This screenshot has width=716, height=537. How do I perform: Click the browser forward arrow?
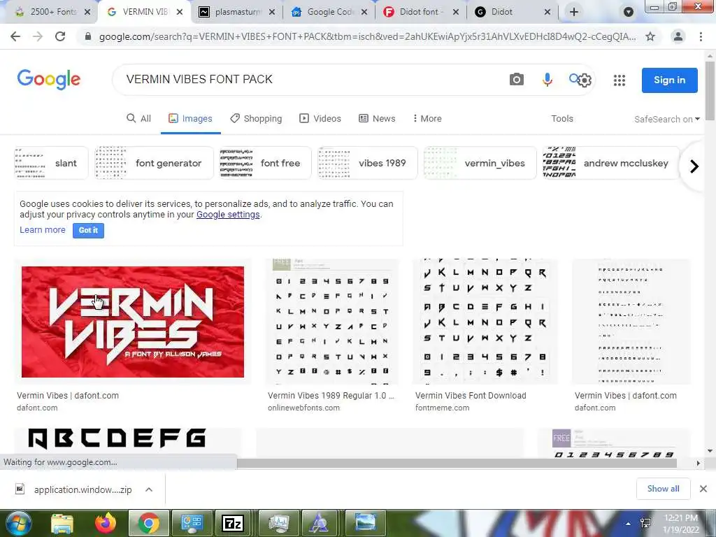pyautogui.click(x=38, y=36)
